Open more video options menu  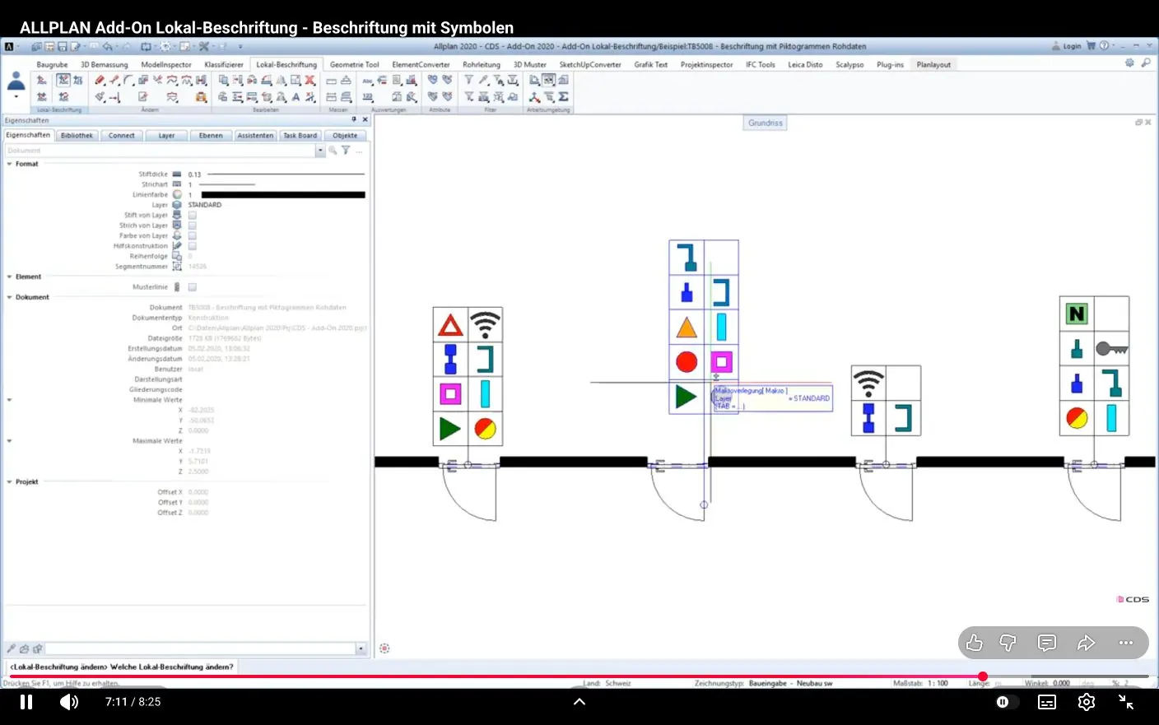pyautogui.click(x=1126, y=643)
